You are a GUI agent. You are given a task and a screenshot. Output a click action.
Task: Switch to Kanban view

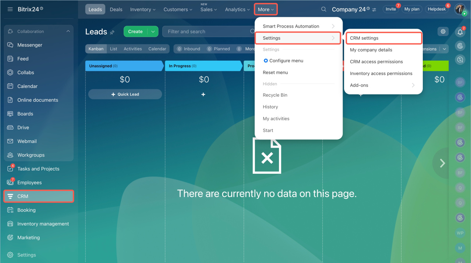[x=96, y=49]
